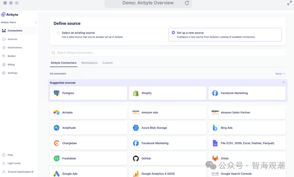Pick the Bing Ads icon
Screen dimensions: 294x177
(x=215, y=128)
